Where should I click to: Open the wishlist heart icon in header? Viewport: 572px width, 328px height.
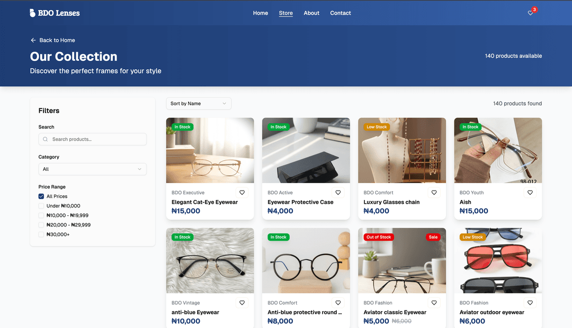coord(530,13)
